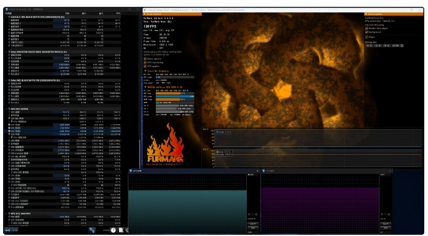This screenshot has height=236, width=428.
Task: Sort by the Sensor column header in HWiNFO
Action: pos(9,13)
